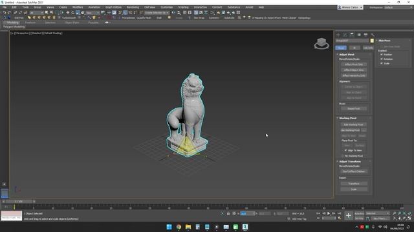Screen dimensions: 414x232
Task: Open the reference coordinate system View dropdown
Action: pyautogui.click(x=93, y=13)
